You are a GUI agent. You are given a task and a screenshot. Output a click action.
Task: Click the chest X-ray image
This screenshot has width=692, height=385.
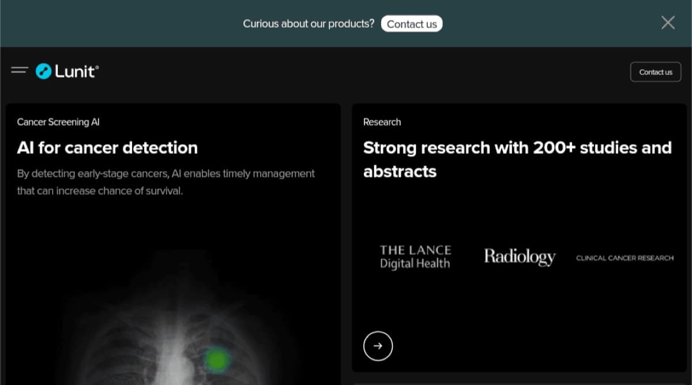173,323
